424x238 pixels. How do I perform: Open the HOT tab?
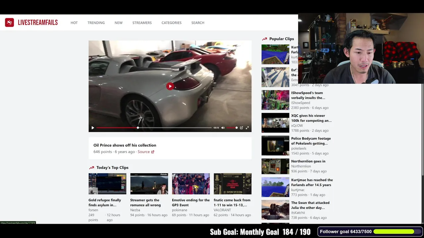click(x=74, y=23)
